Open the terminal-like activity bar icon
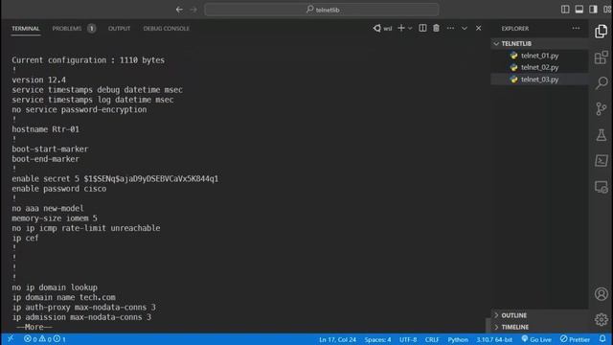 click(601, 161)
